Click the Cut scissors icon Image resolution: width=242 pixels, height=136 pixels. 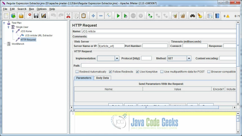[68, 16]
